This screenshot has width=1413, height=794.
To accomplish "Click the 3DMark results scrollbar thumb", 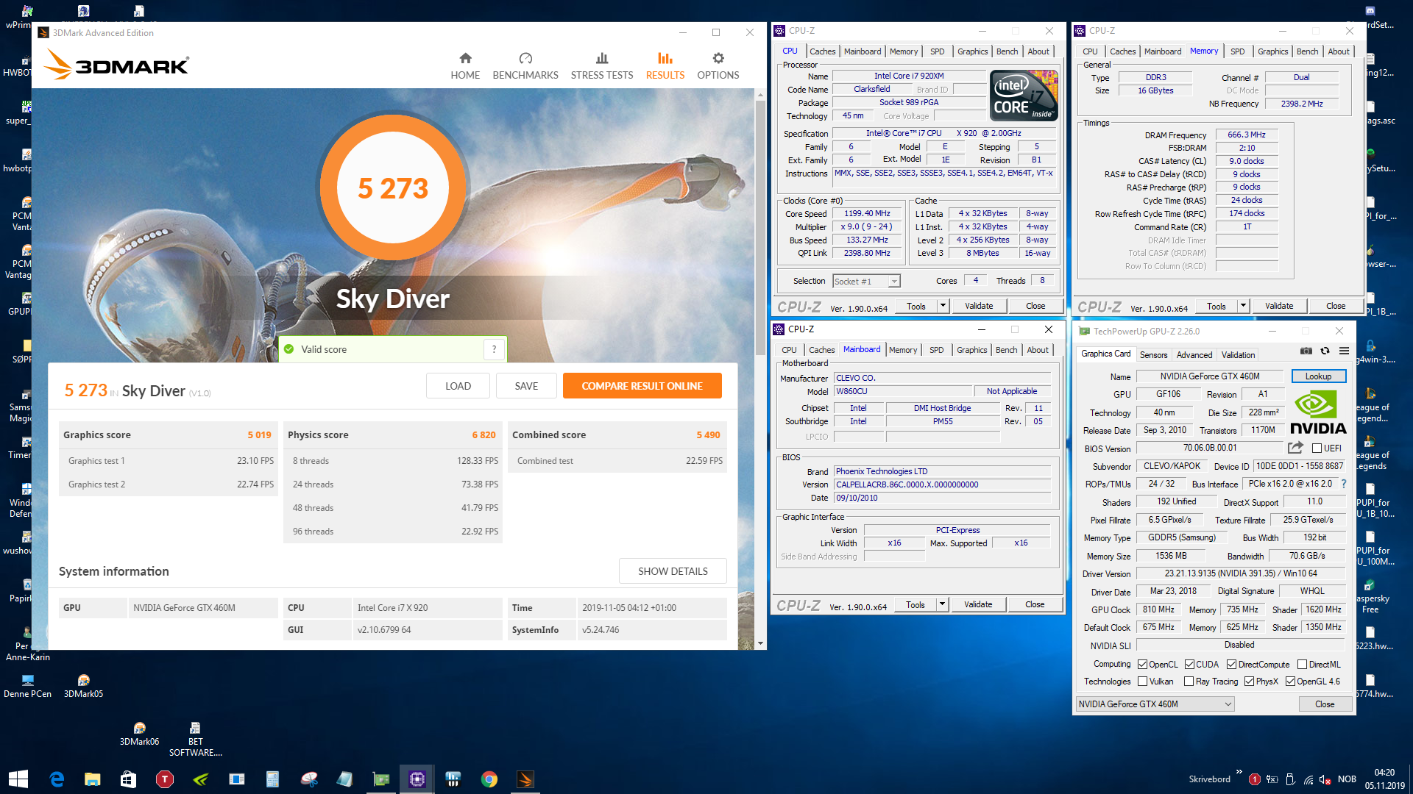I will (x=760, y=228).
